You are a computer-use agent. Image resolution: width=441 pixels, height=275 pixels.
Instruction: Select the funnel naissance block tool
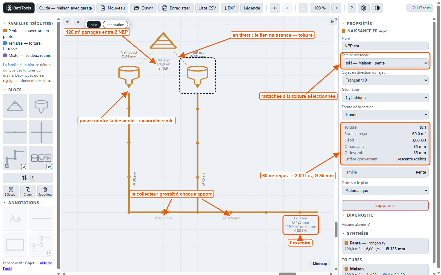(x=41, y=106)
